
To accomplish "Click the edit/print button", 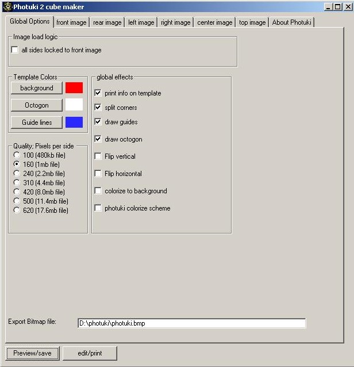I will coord(90,353).
